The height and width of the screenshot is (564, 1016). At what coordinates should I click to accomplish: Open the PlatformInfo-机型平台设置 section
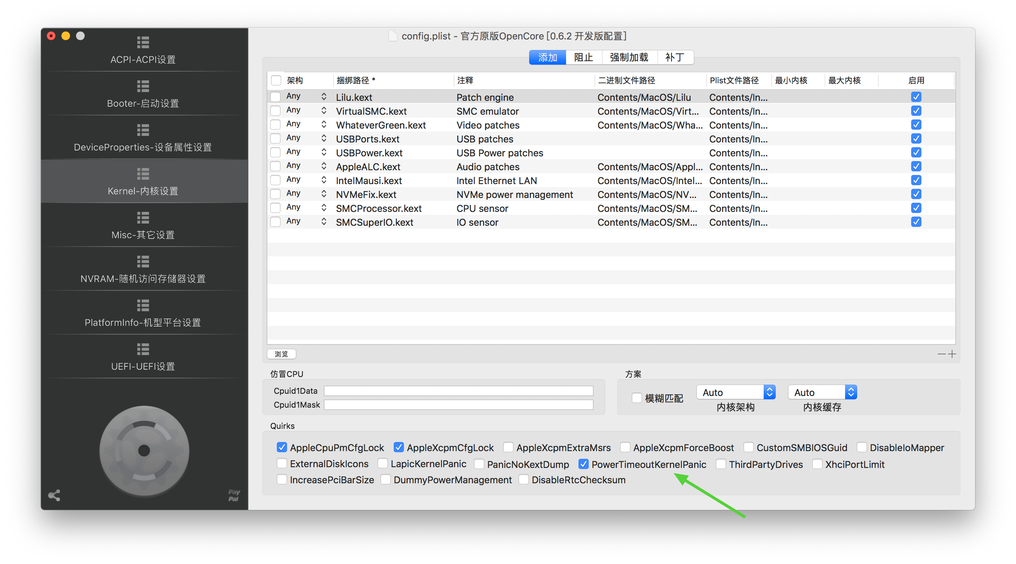click(143, 313)
